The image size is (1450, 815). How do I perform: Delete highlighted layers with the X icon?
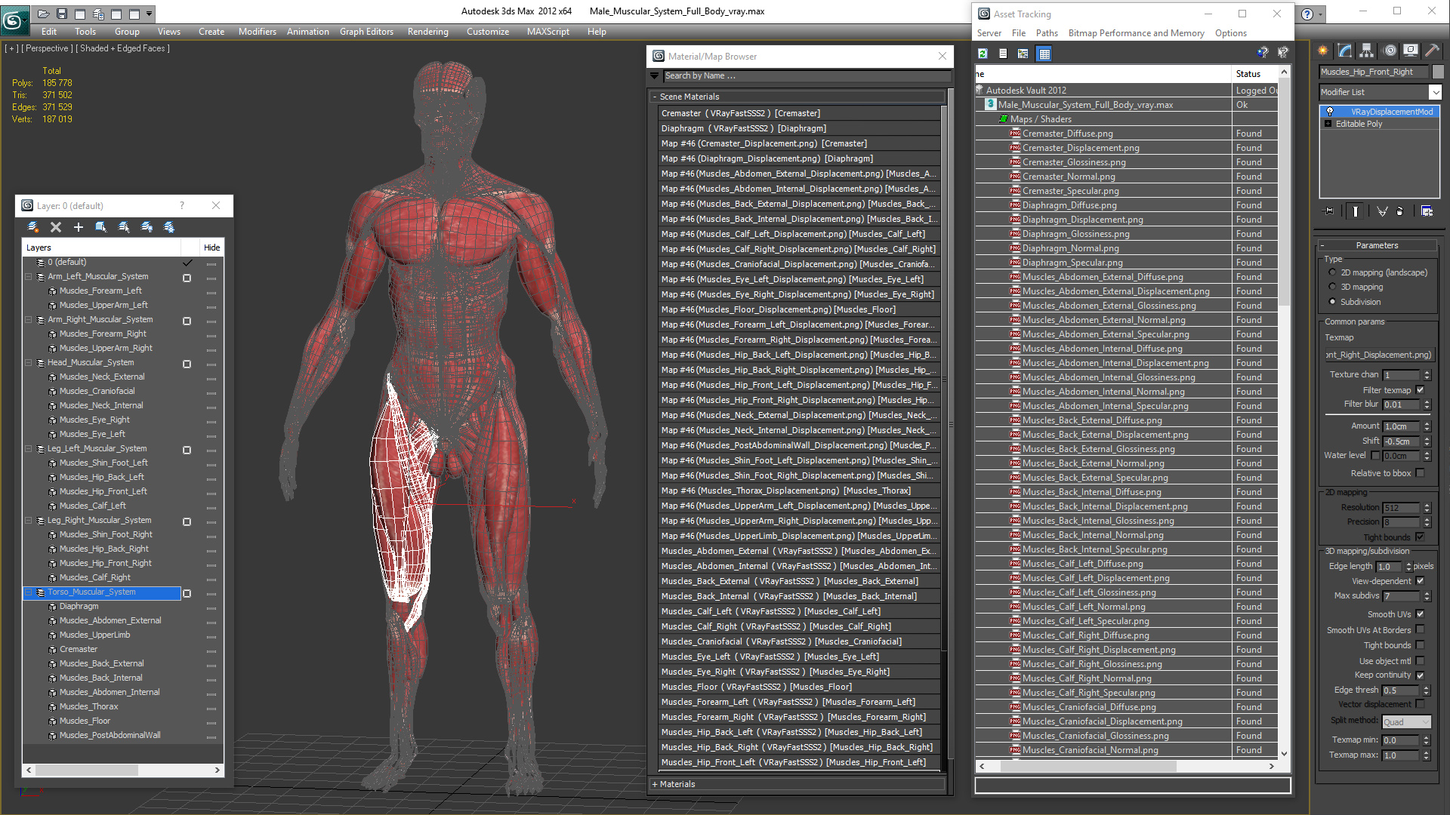pos(55,227)
